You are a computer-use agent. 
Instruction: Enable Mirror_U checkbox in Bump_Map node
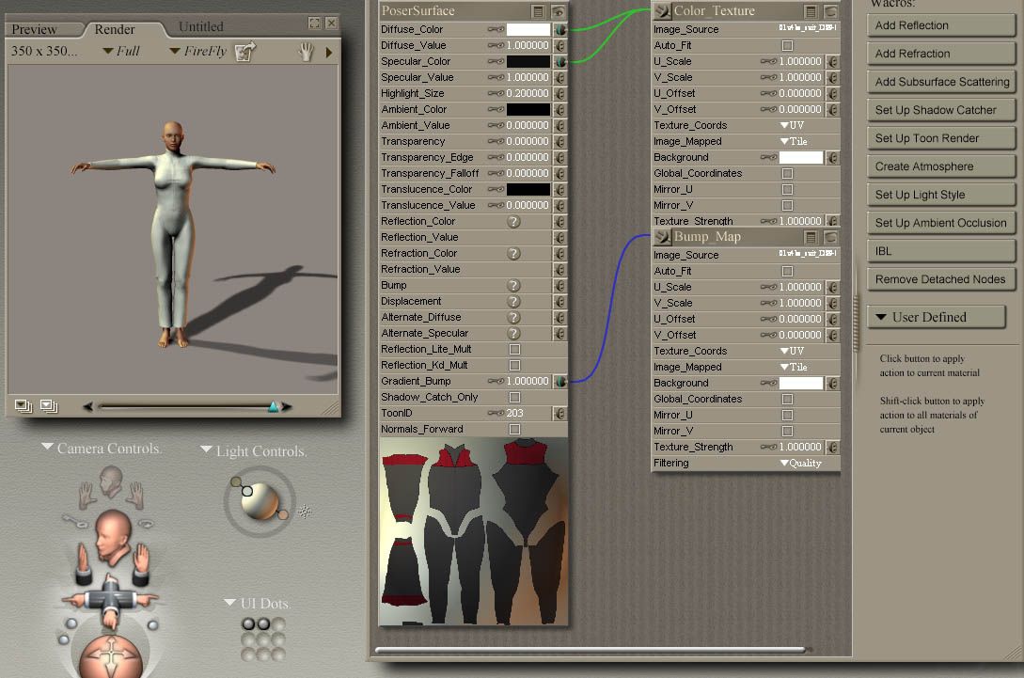pyautogui.click(x=787, y=415)
